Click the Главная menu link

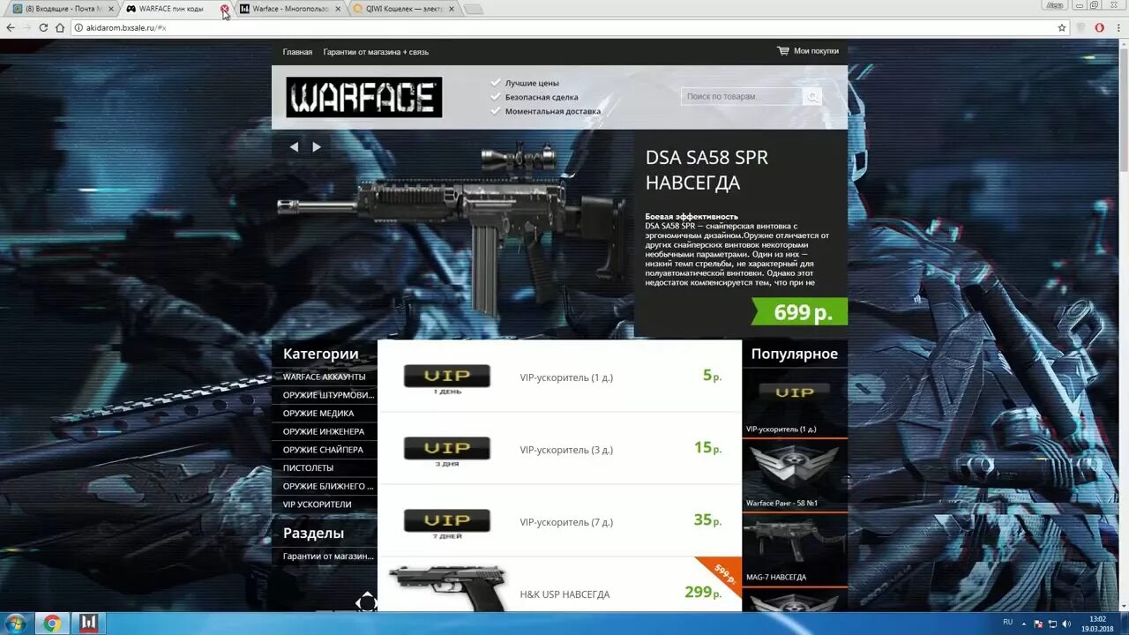click(x=297, y=52)
